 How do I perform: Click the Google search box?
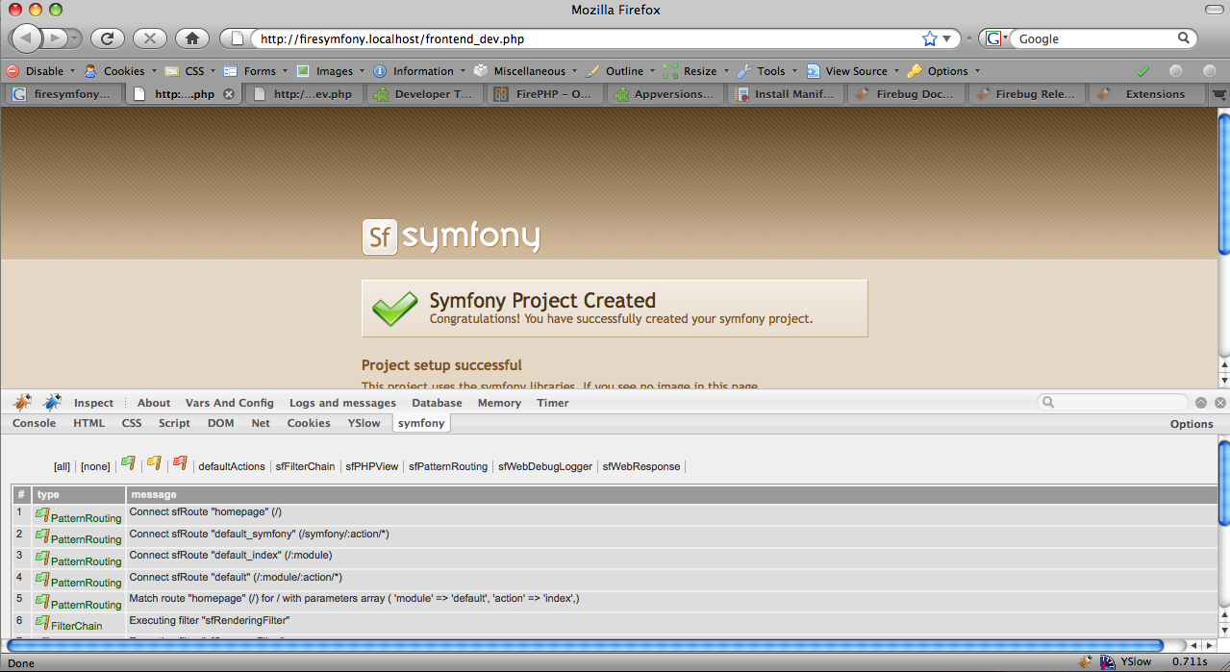[1096, 38]
